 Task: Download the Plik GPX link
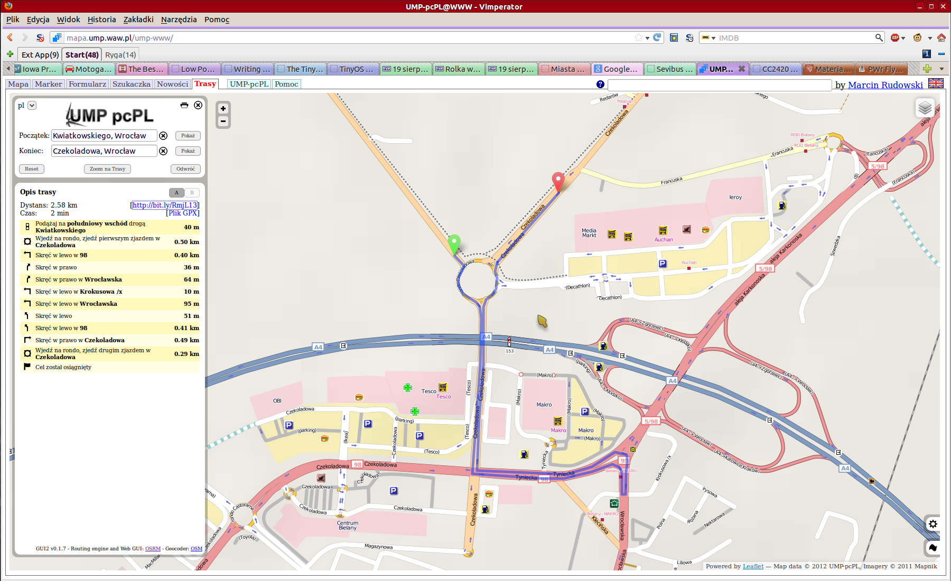pyautogui.click(x=183, y=213)
